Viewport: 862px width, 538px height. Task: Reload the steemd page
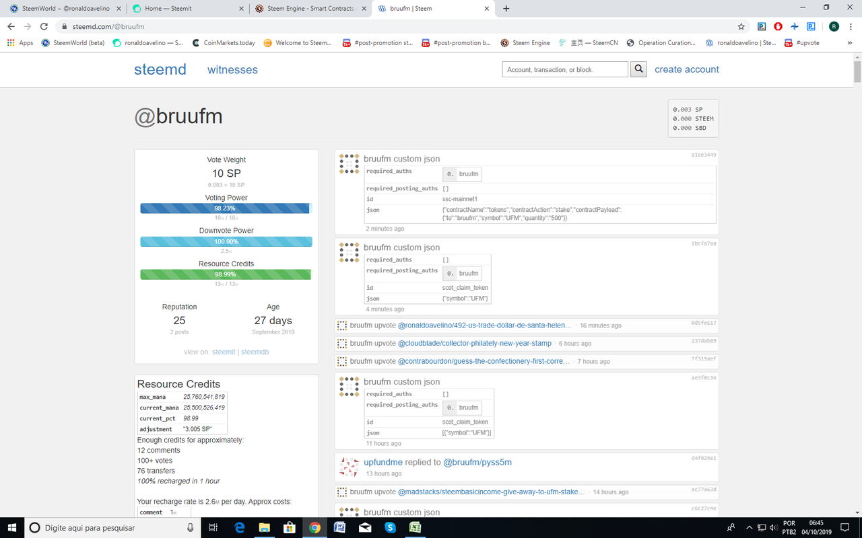click(x=44, y=27)
